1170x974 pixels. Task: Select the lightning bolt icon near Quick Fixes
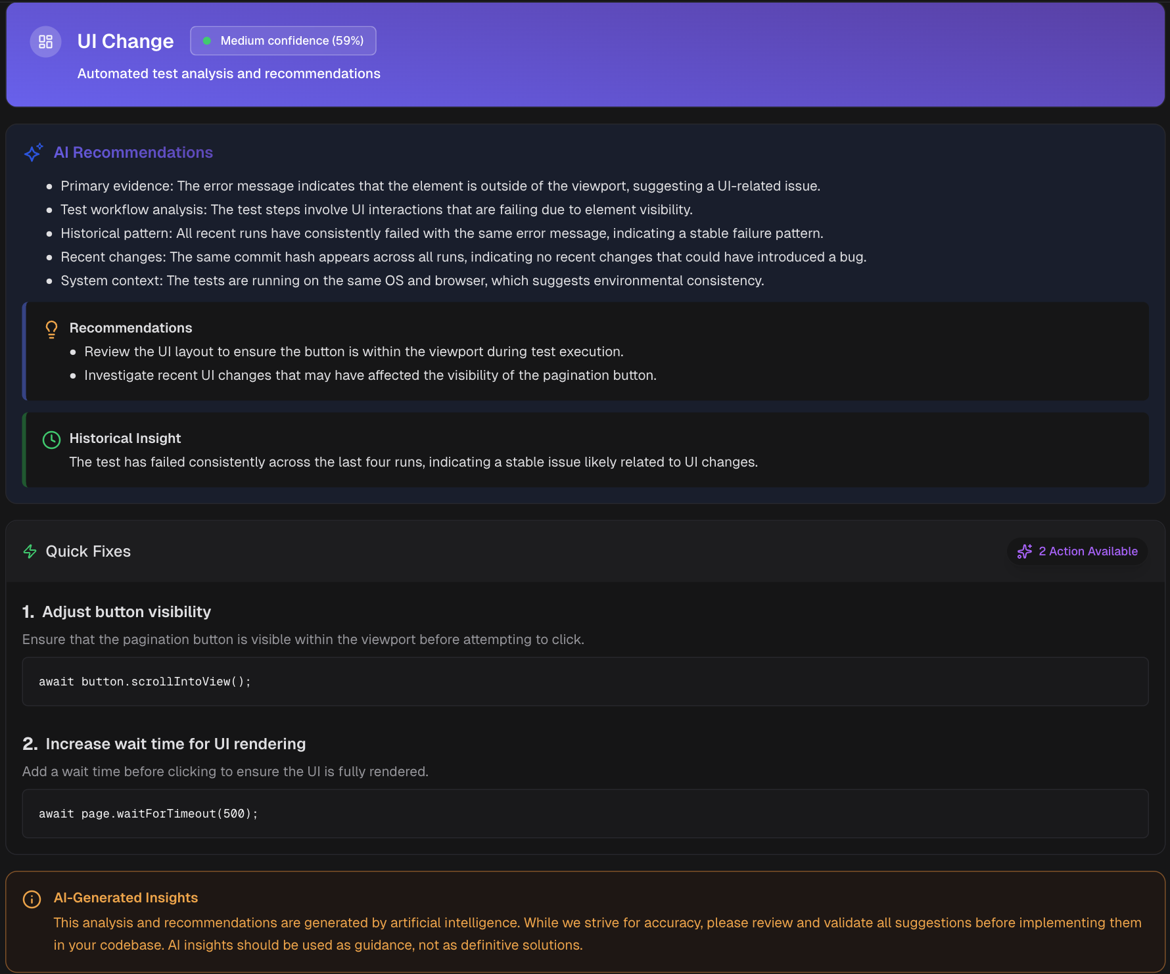(x=30, y=551)
